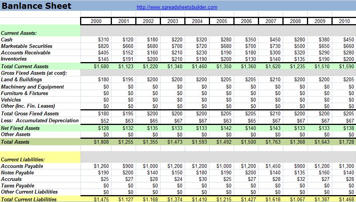Click the Banlance Sheet title cell
This screenshot has height=202, width=356.
click(x=36, y=6)
